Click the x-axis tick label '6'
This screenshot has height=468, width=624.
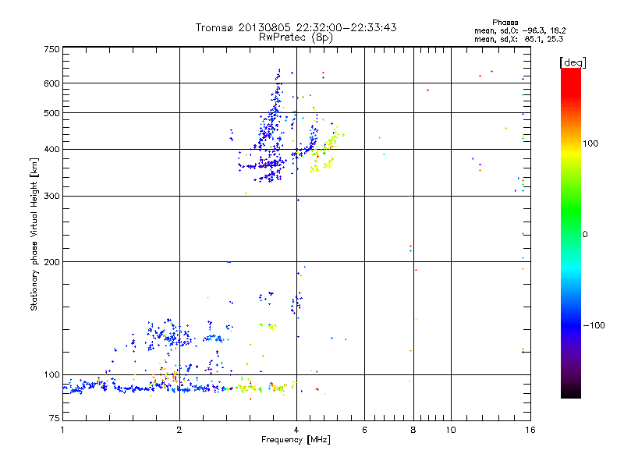(364, 430)
